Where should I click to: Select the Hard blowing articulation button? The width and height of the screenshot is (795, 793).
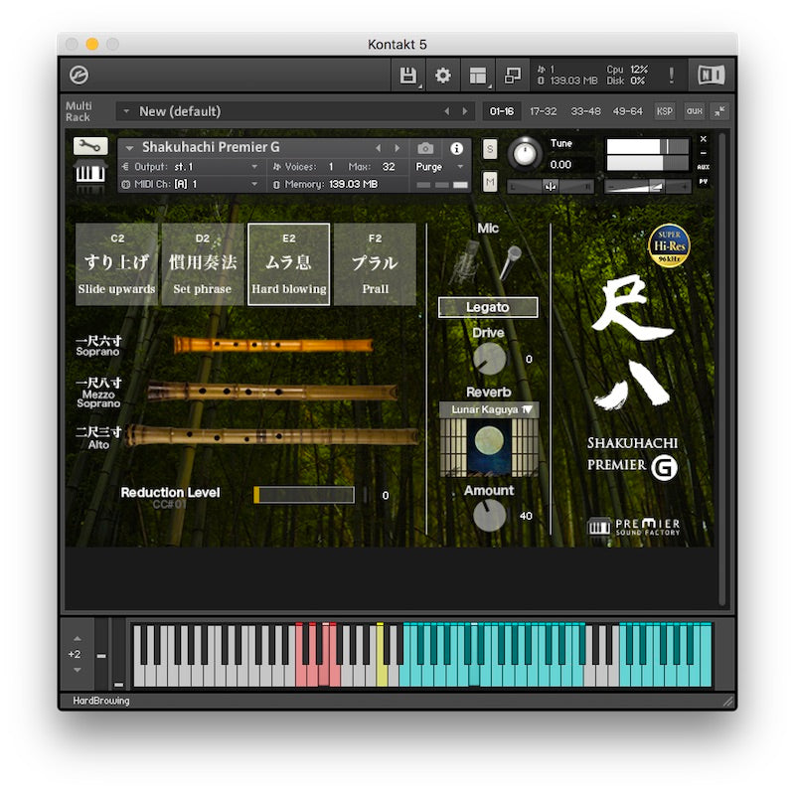click(x=289, y=264)
